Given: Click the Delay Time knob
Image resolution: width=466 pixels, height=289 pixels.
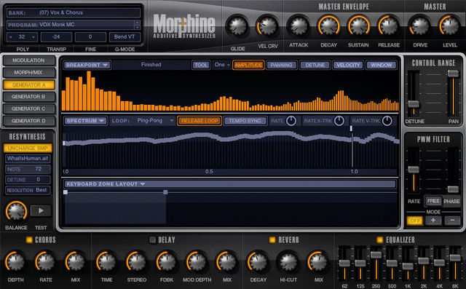Looking at the screenshot, I should (107, 261).
